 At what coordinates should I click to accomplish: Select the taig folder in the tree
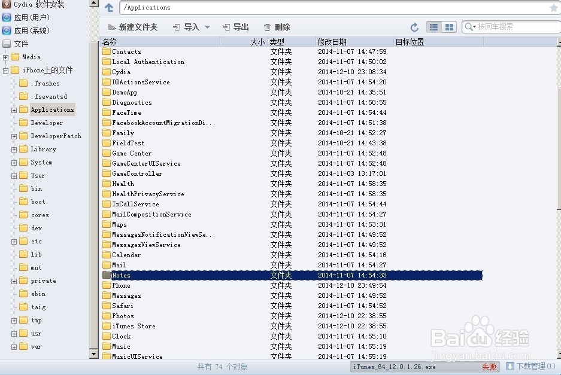tap(32, 307)
